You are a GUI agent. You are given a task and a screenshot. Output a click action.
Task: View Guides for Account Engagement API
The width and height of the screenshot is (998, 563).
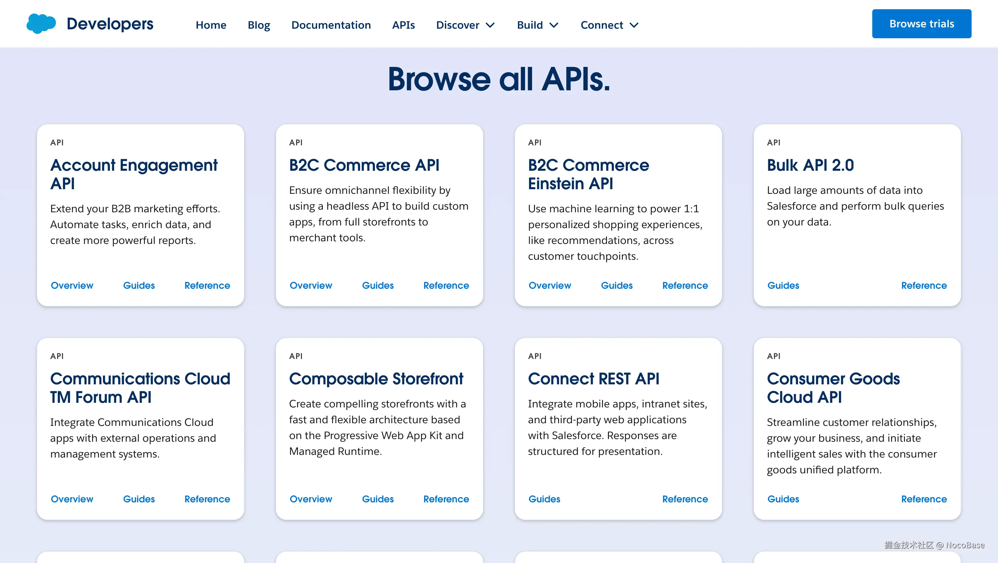click(x=139, y=285)
